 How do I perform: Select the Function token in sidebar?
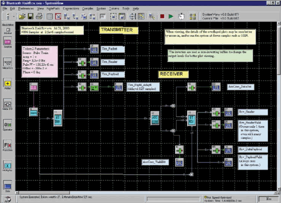8,145
